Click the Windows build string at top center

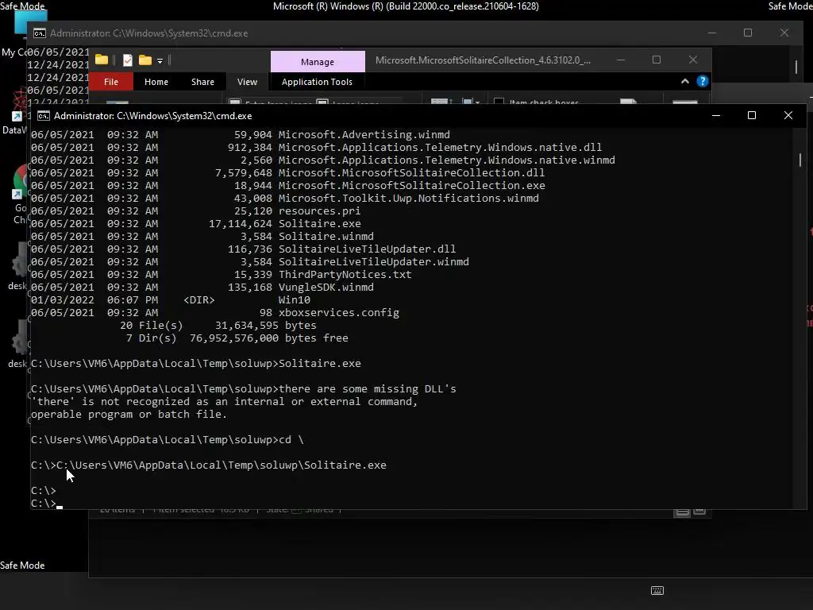click(x=406, y=6)
